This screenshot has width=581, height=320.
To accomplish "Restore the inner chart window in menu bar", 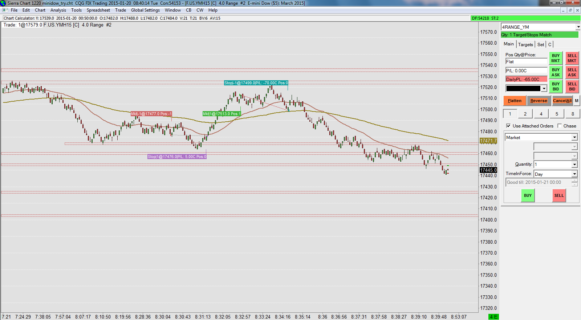I will click(570, 10).
